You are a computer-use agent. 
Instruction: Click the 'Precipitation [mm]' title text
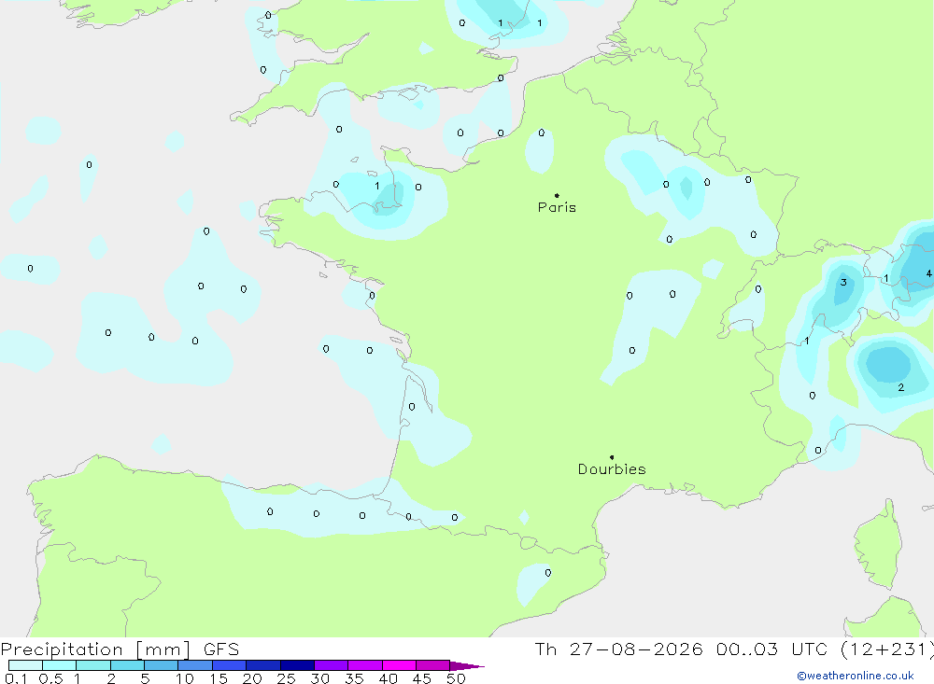coord(95,649)
